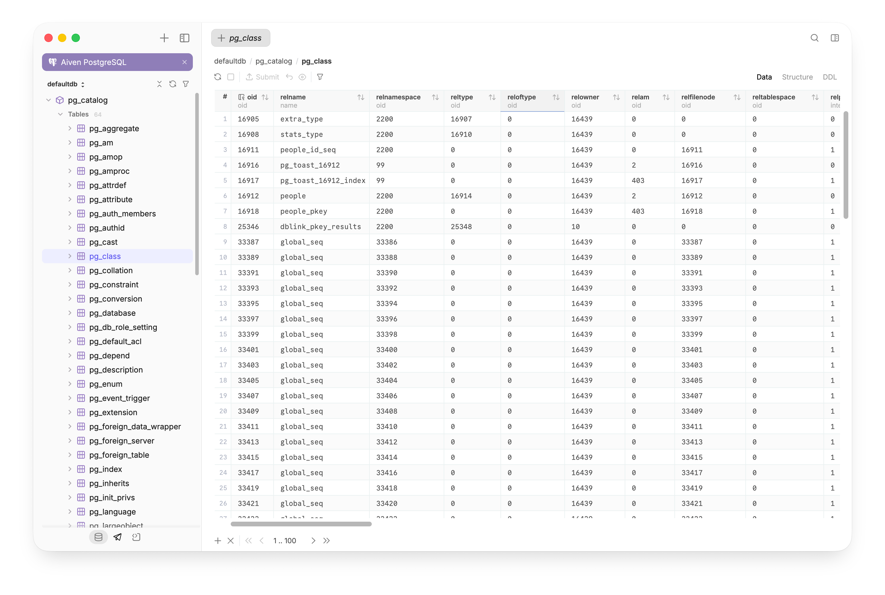The width and height of the screenshot is (885, 595).
Task: Click the Aiven PostgreSQL connection header
Action: pos(117,62)
